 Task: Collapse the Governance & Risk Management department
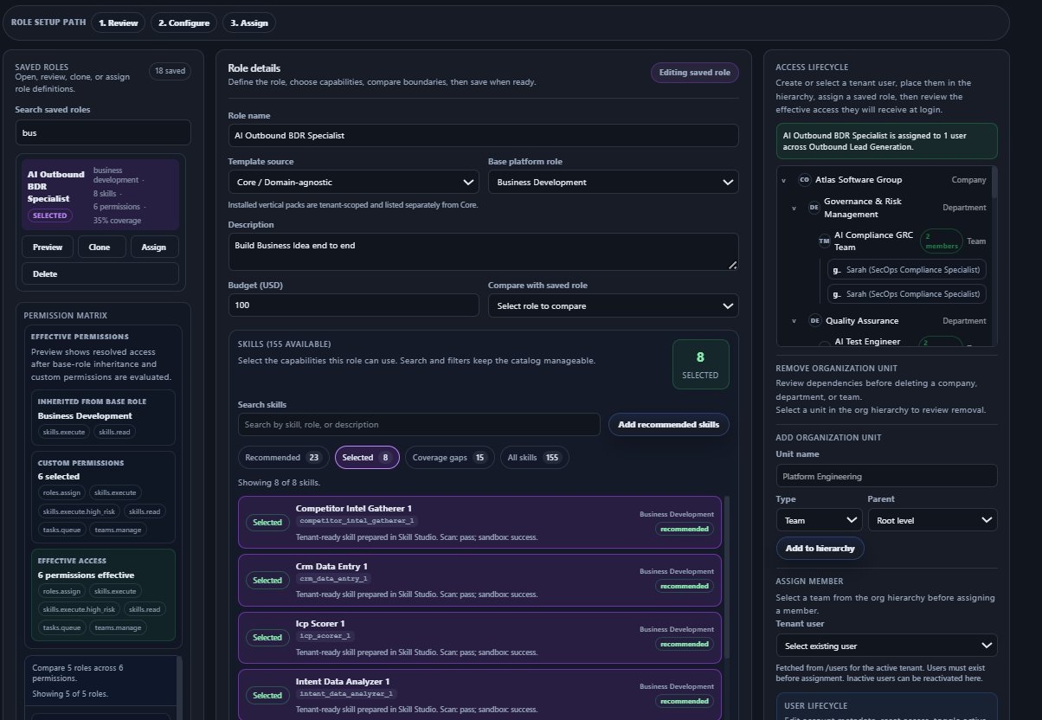coord(794,208)
